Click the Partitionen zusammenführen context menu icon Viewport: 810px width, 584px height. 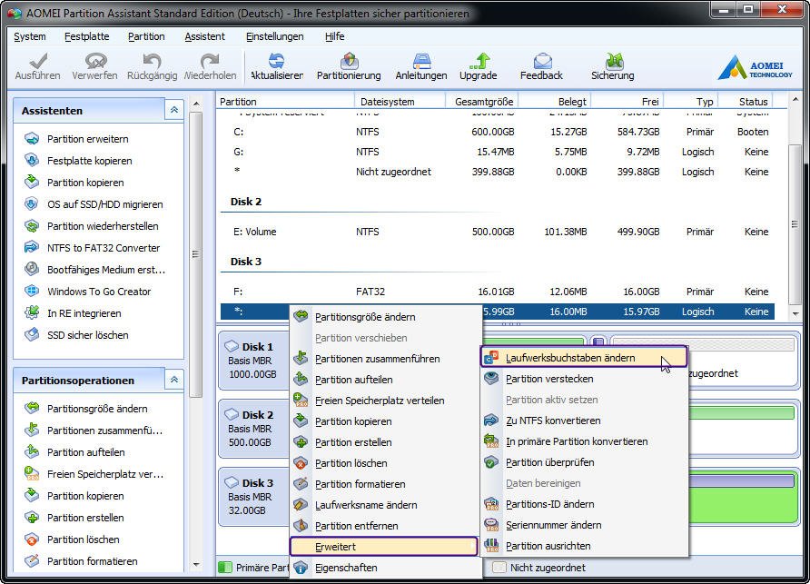pos(301,358)
